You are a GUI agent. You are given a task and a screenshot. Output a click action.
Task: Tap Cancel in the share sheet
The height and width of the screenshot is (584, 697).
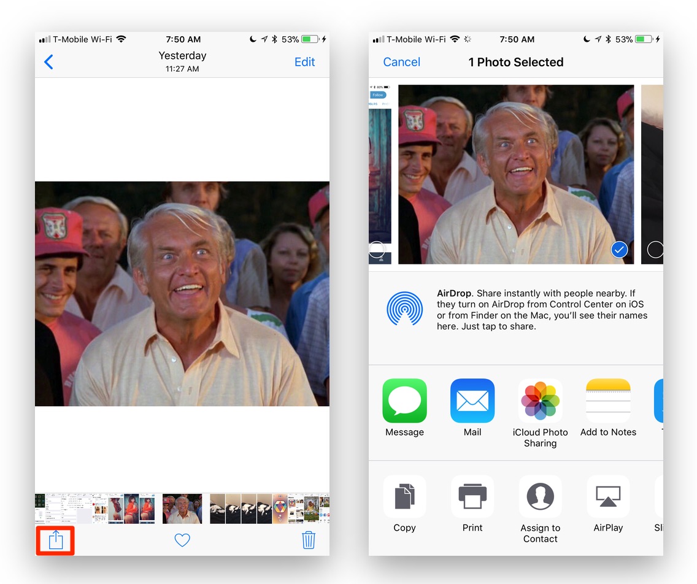coord(401,62)
